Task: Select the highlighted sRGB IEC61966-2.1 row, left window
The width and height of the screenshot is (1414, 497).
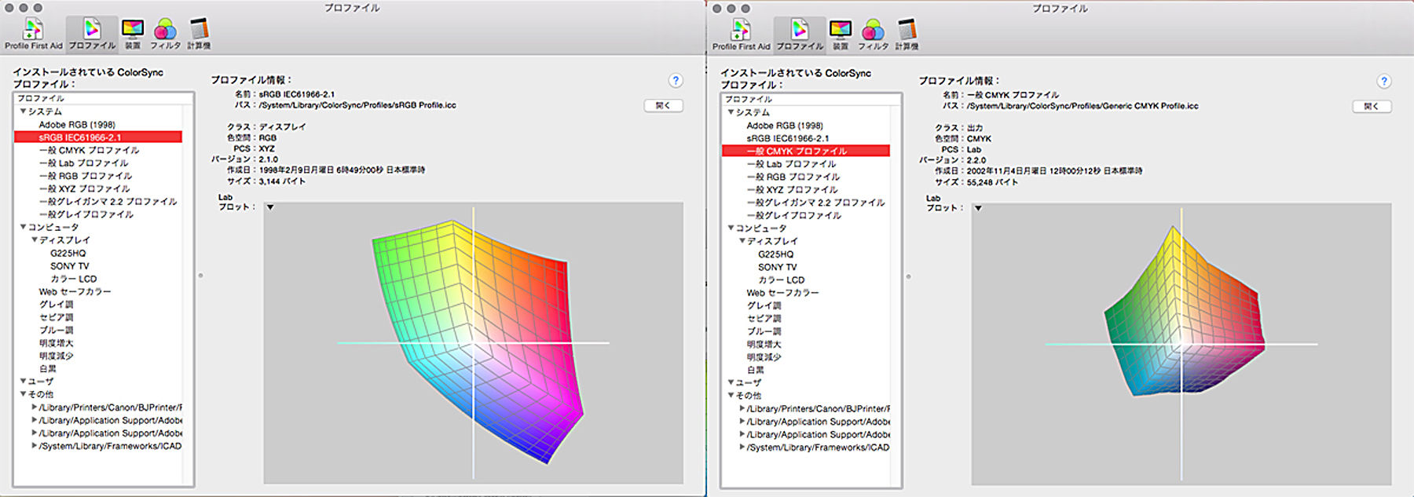Action: pyautogui.click(x=98, y=137)
